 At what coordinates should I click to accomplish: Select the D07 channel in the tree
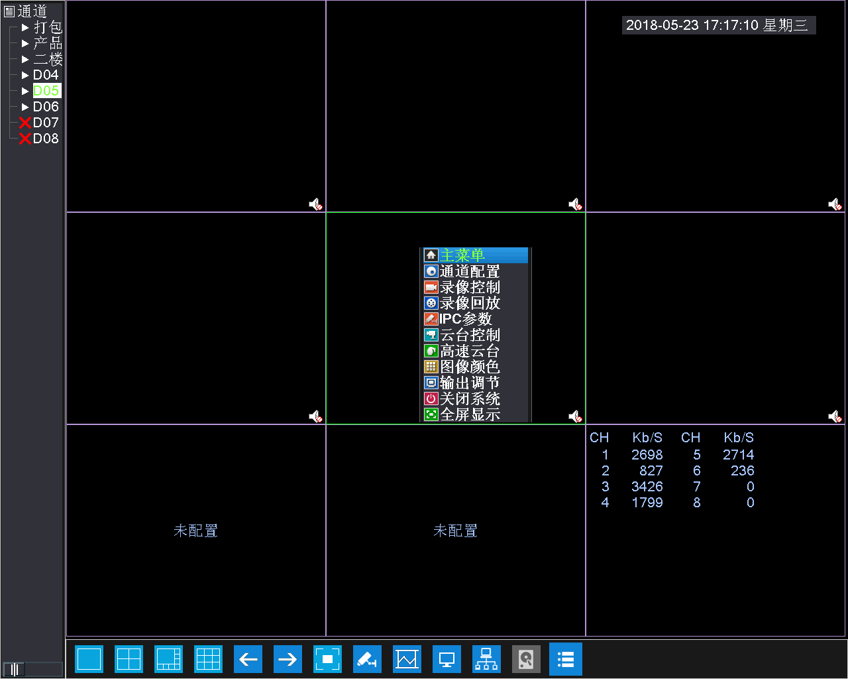point(45,123)
